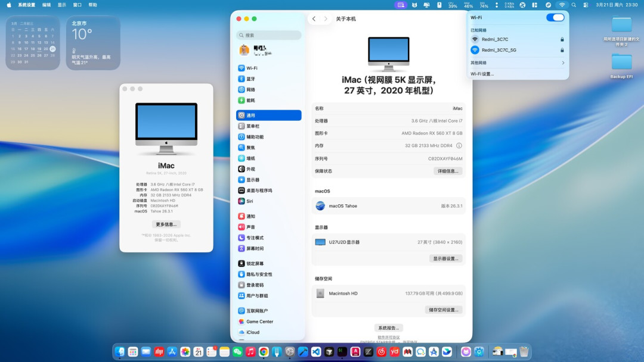Go back in System Settings

[x=314, y=19]
